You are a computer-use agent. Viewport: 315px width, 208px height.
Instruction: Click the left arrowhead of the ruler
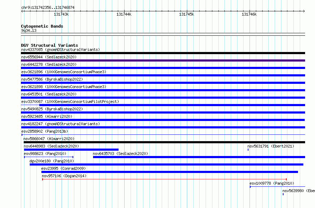22,11
